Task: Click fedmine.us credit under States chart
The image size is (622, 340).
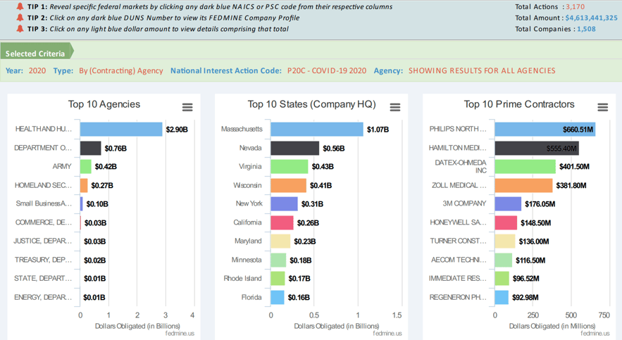Action: tap(387, 333)
